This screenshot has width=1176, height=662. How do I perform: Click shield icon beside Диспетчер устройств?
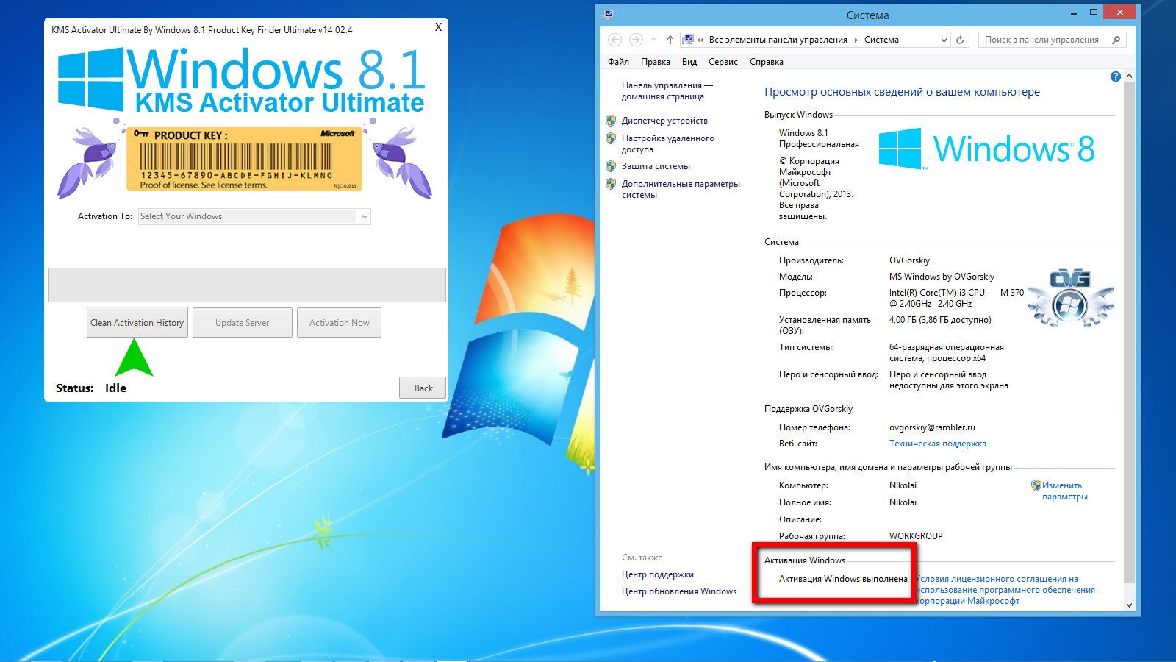click(611, 121)
